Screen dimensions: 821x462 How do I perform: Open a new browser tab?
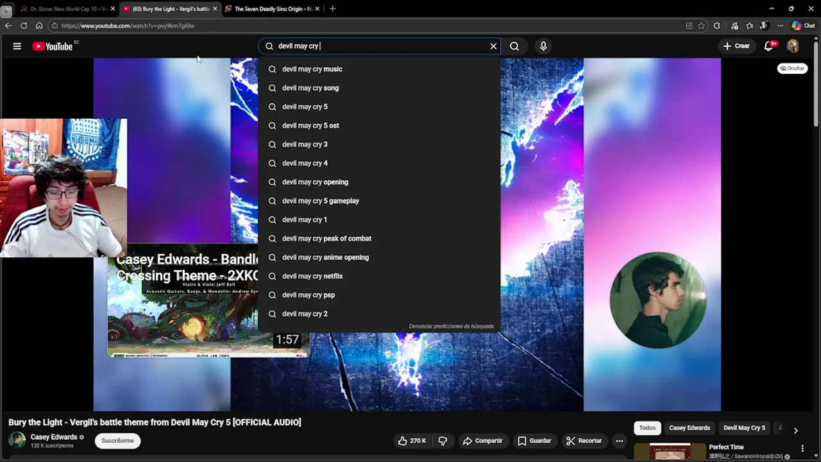click(x=332, y=9)
